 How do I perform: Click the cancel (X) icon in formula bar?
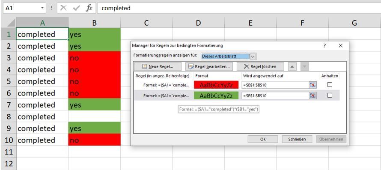[x=63, y=8]
